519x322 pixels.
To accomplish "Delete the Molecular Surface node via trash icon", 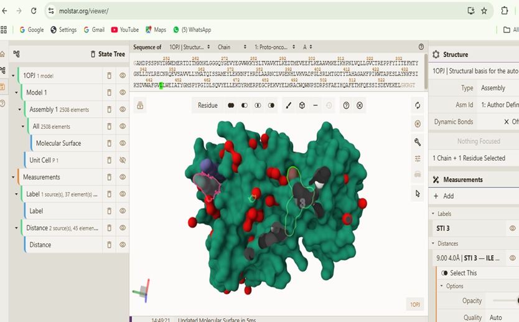I will (x=109, y=143).
